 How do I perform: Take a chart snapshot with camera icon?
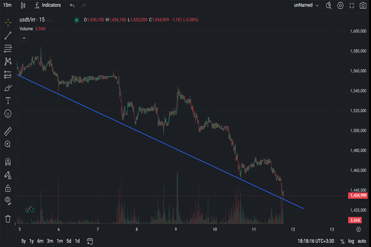pos(363,5)
